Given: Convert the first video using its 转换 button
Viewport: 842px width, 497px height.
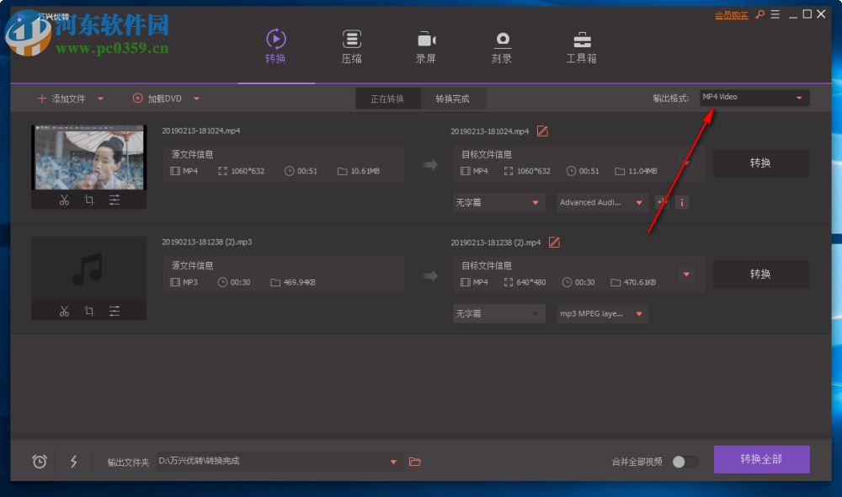Looking at the screenshot, I should pos(760,163).
